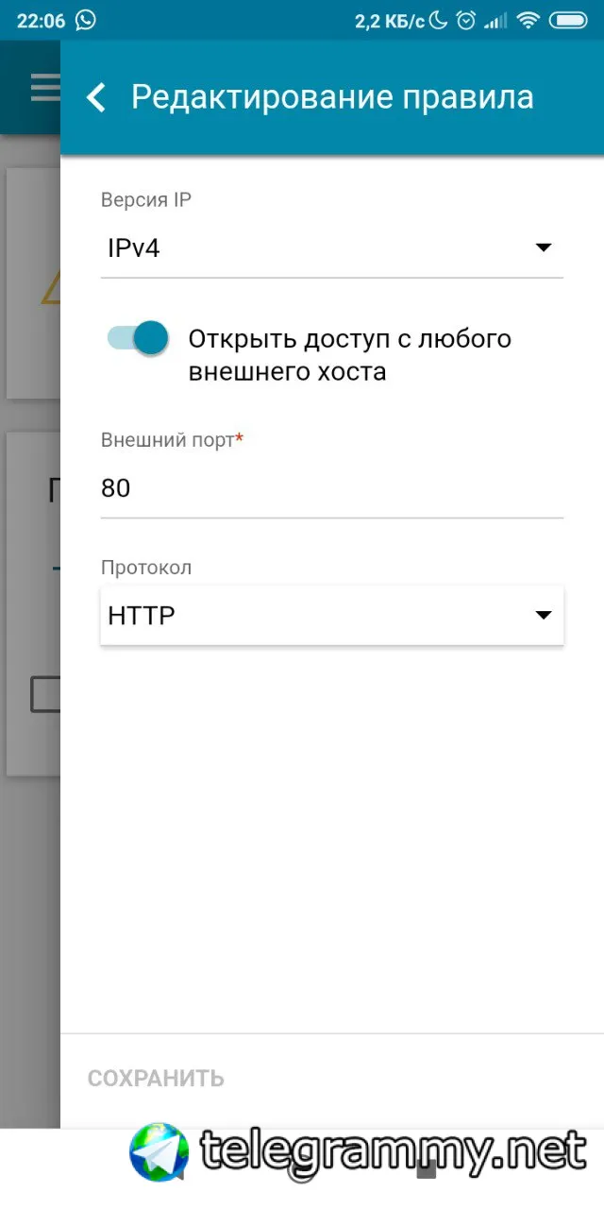This screenshot has width=604, height=1209.
Task: Open the hamburger menu behind the panel
Action: coord(44,88)
